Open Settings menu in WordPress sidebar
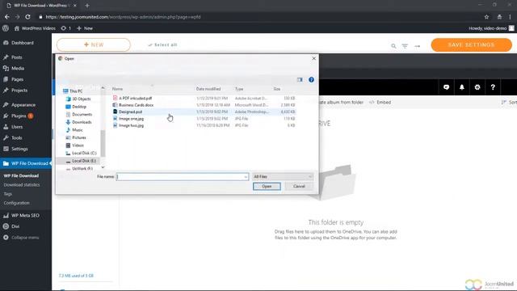517x291 pixels. click(19, 149)
